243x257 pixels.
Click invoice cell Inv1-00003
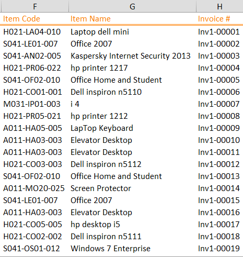click(x=219, y=56)
